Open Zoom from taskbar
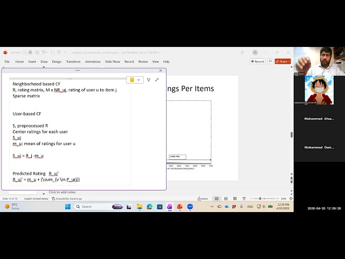This screenshot has height=259, width=345. click(x=190, y=207)
